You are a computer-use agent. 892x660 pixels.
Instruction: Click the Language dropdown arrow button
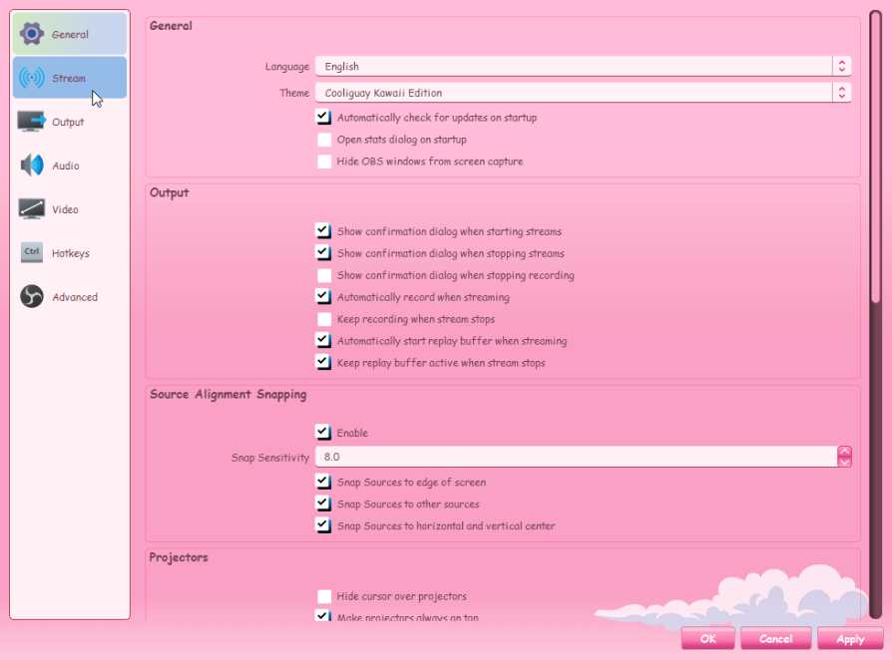pyautogui.click(x=842, y=67)
